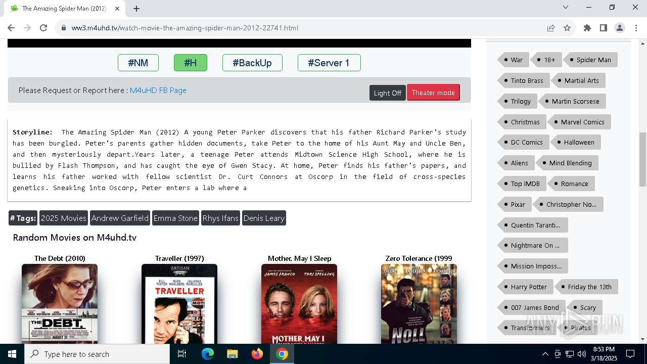Select the Halloween tag
This screenshot has height=364, width=647.
pos(576,142)
